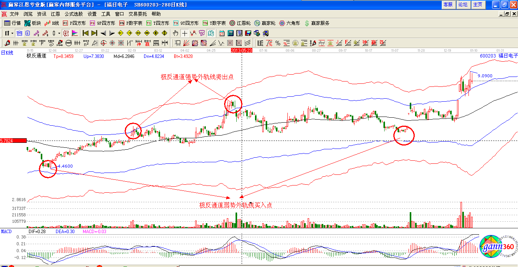518x267 pixels.
Task: Expand the candlestick style dropdown arrow
Action: click(58, 33)
